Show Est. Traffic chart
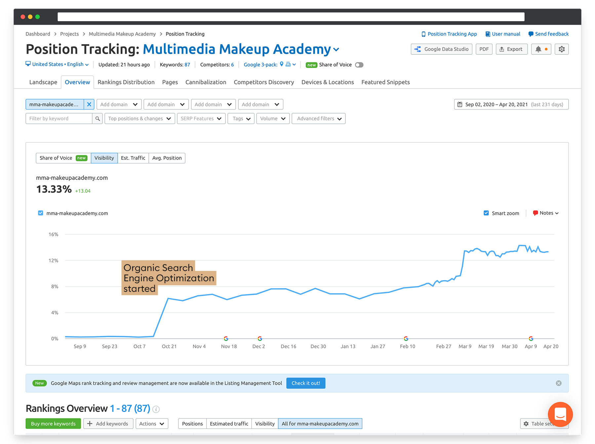Screen dimensions: 595x444 (x=133, y=158)
